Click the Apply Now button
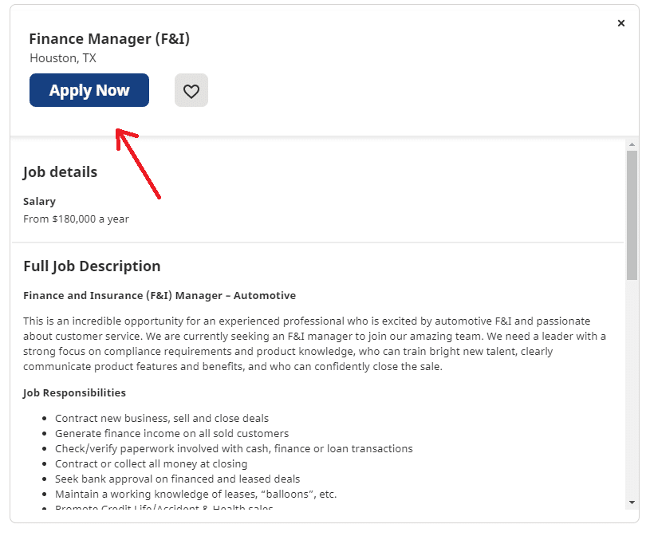646x540 pixels. coord(89,90)
